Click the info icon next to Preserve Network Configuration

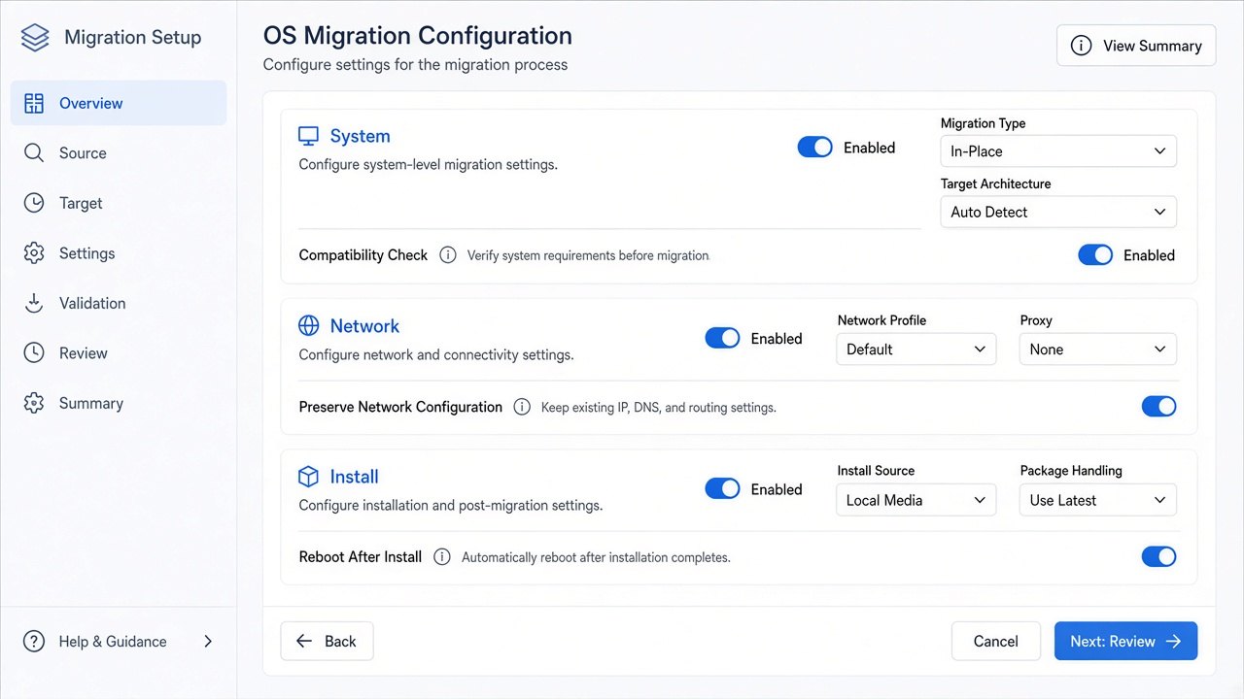pos(522,407)
